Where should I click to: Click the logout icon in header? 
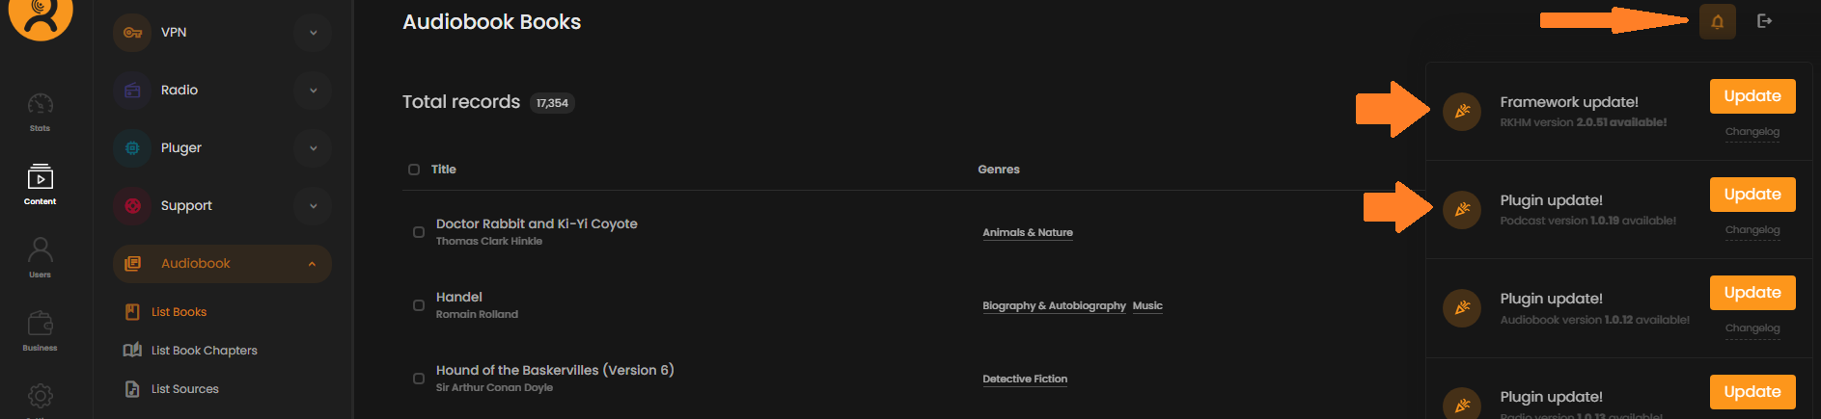1764,21
